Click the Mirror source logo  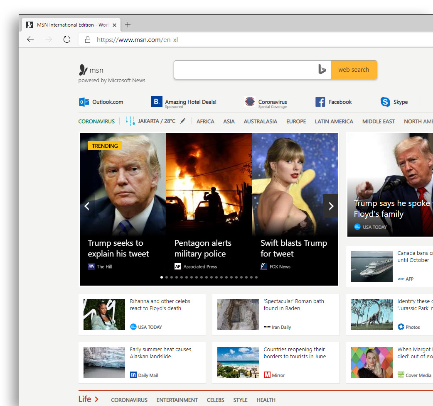pos(267,375)
